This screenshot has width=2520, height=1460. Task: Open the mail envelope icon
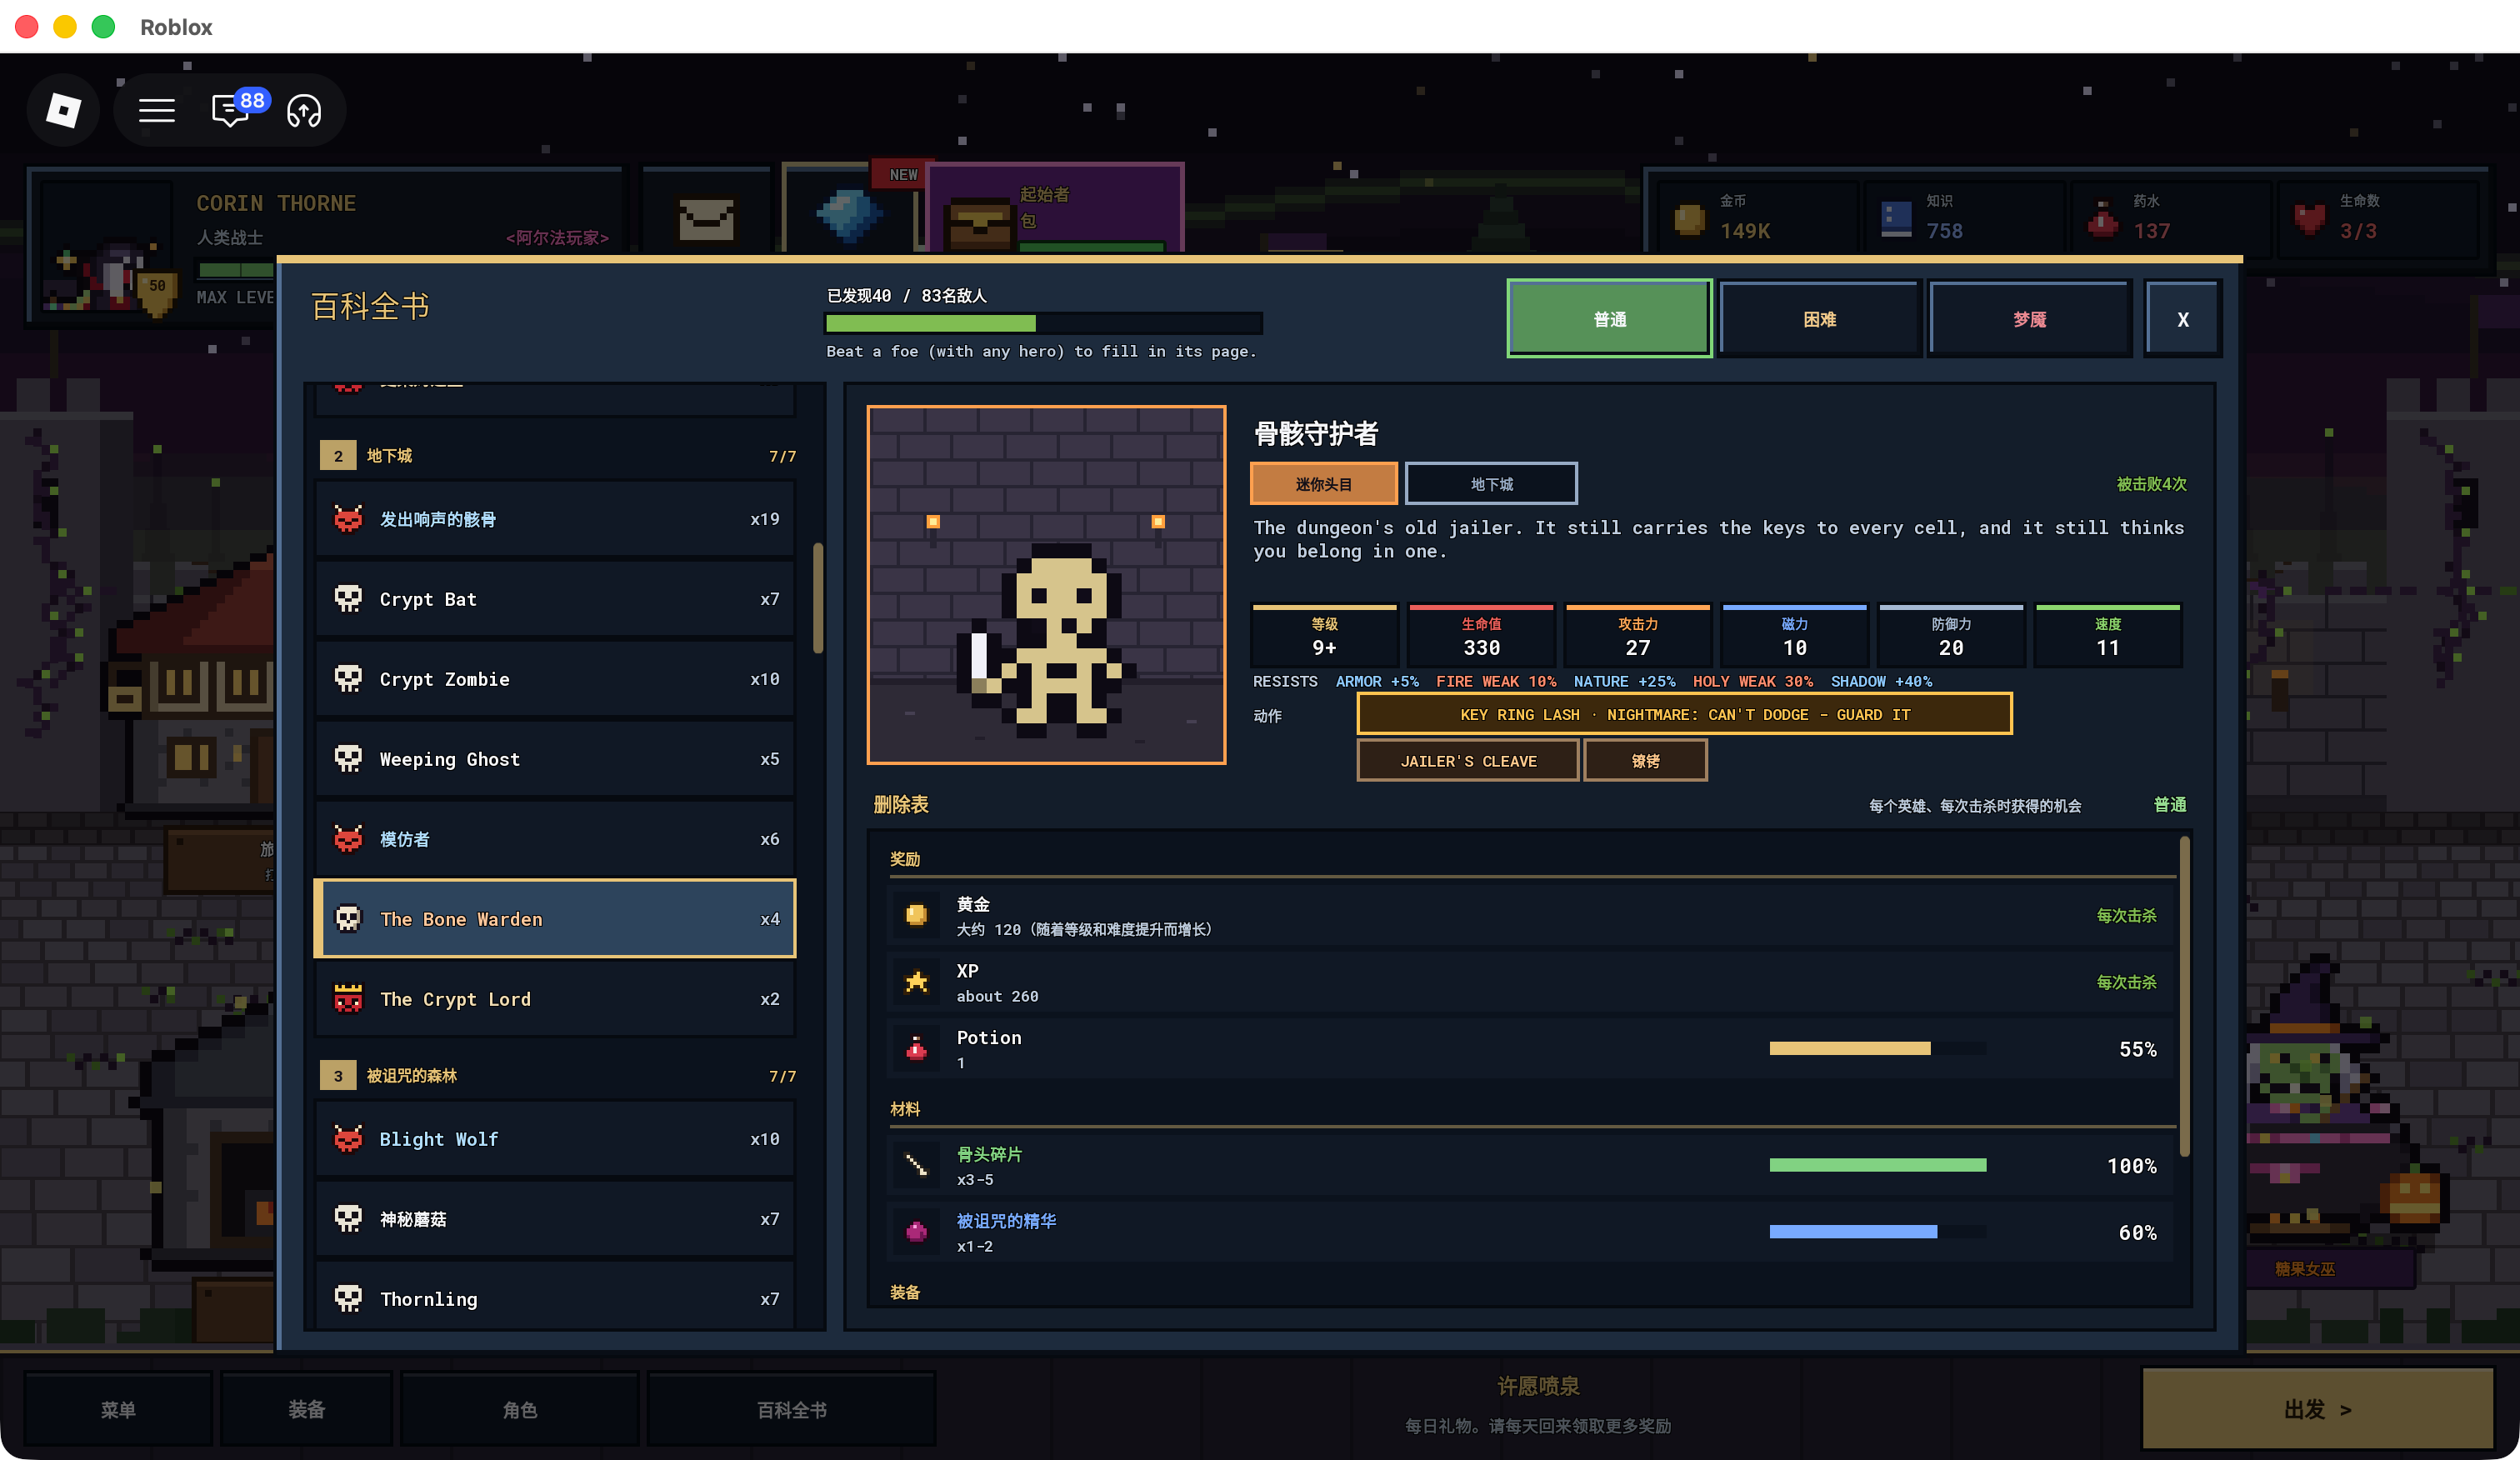tap(706, 218)
